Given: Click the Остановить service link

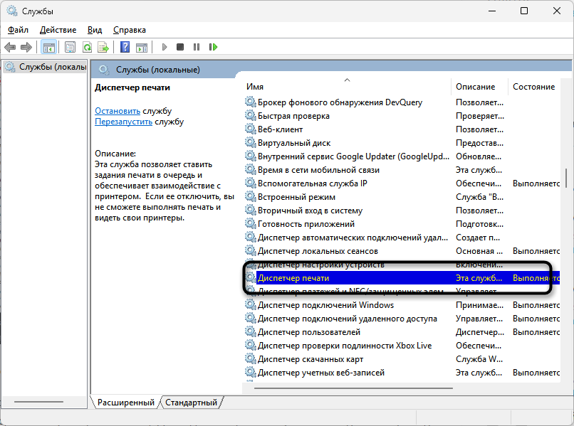Looking at the screenshot, I should click(118, 111).
